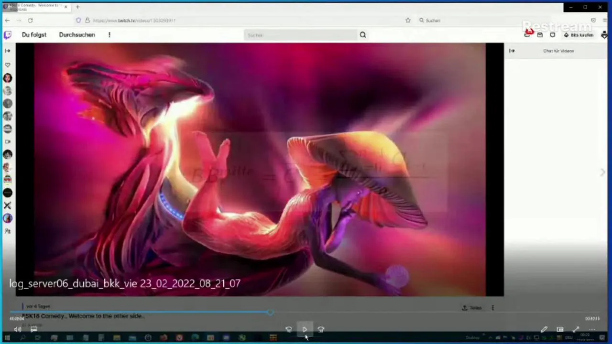The width and height of the screenshot is (612, 344).
Task: Click the Bits kaufen button
Action: 579,35
